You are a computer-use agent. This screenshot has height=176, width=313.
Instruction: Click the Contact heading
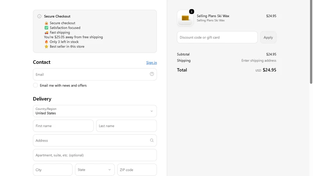41,62
